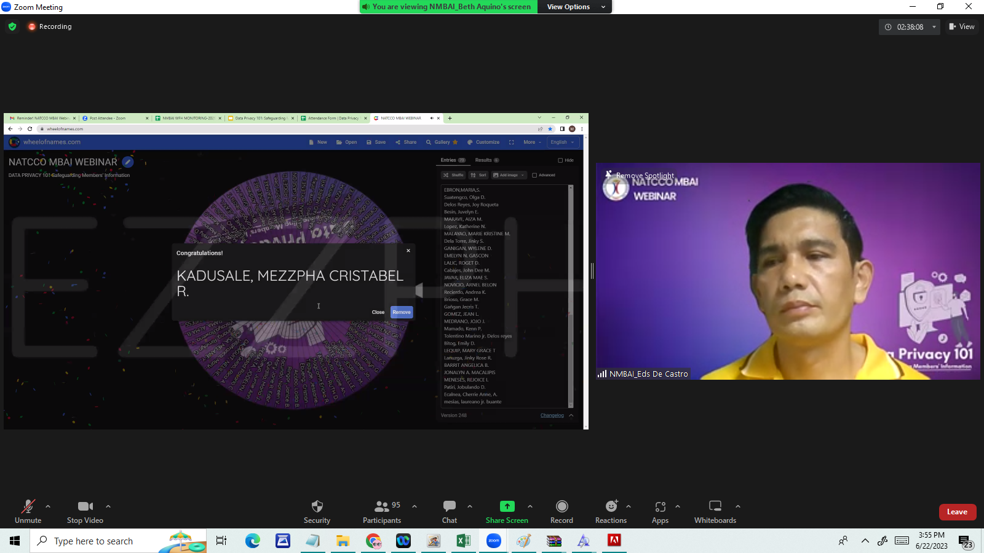This screenshot has width=984, height=553.
Task: Open the English language dropdown
Action: (x=563, y=142)
